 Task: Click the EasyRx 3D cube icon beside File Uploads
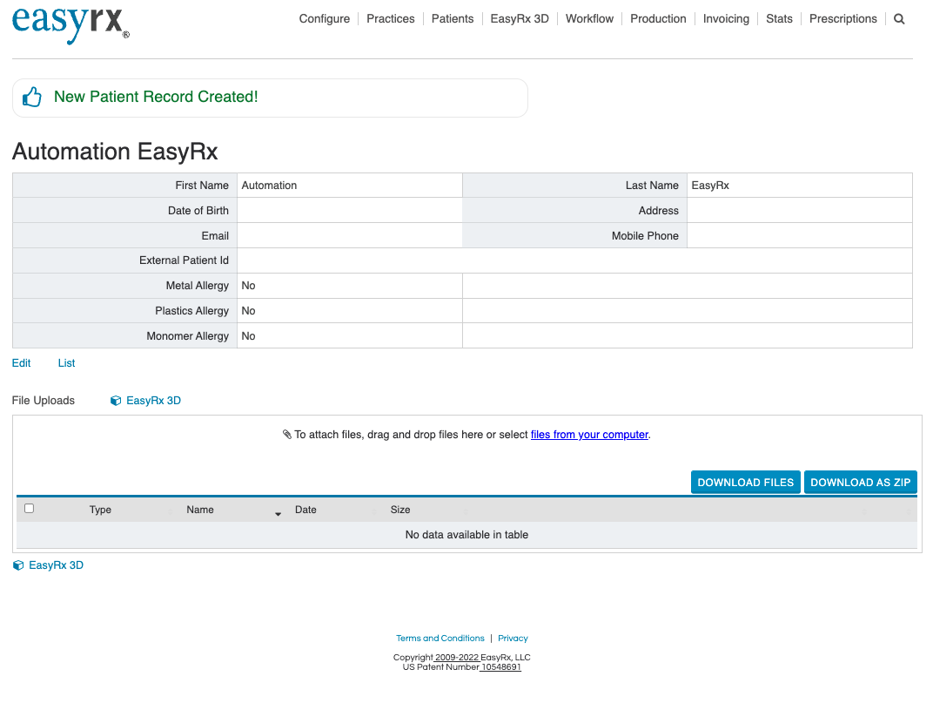click(116, 401)
